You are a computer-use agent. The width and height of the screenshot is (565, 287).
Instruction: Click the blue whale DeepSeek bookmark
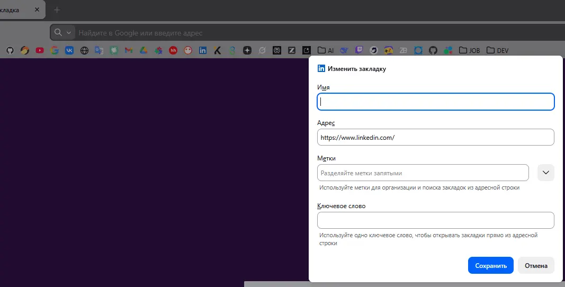click(x=344, y=50)
